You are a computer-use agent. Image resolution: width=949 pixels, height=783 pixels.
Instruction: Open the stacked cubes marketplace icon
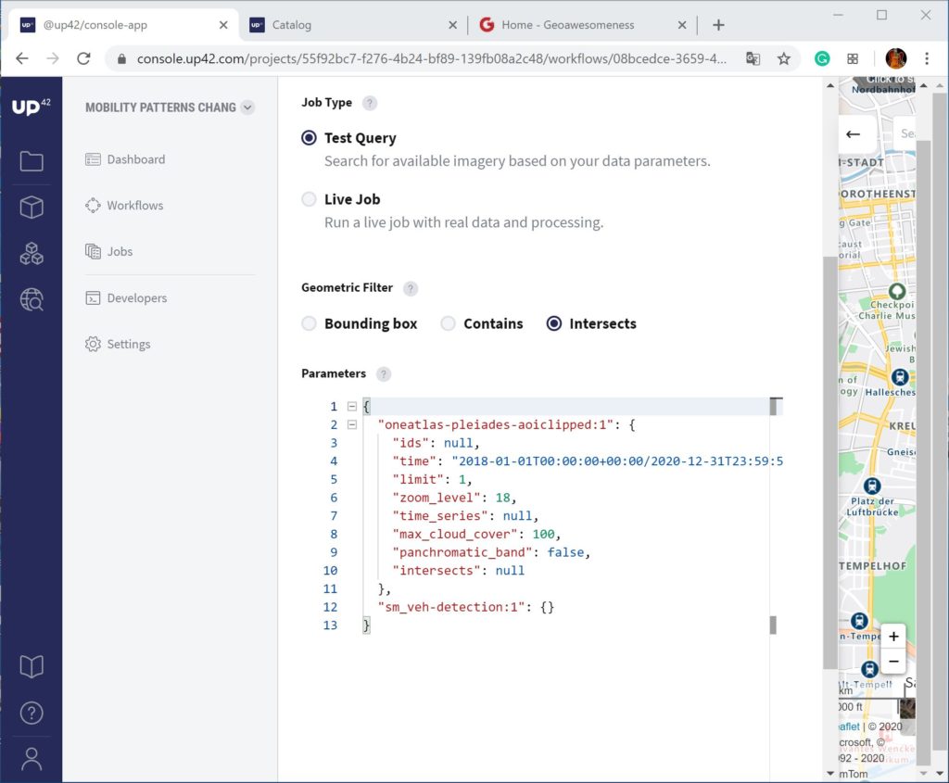point(32,254)
